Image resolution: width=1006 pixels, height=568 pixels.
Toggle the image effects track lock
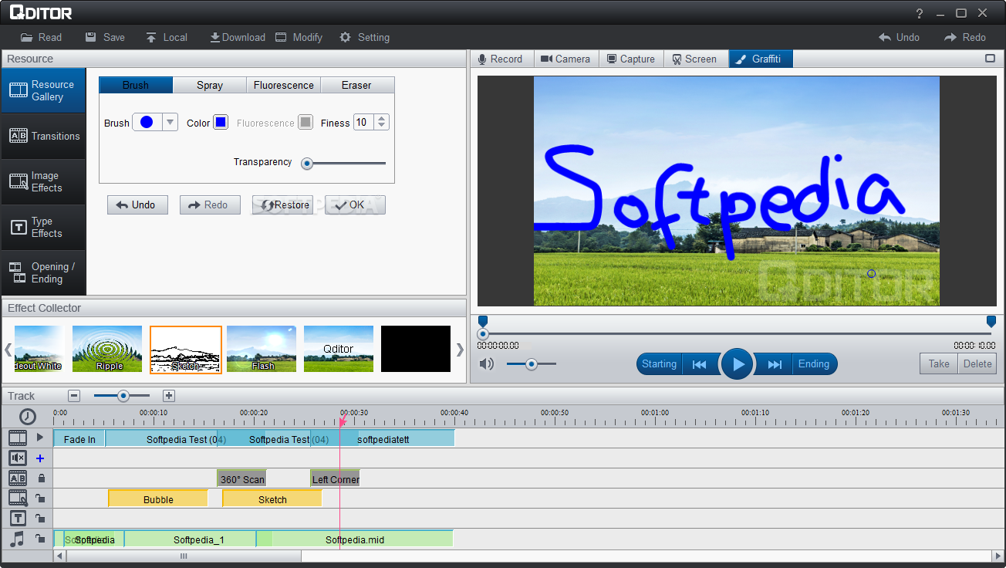tap(40, 499)
